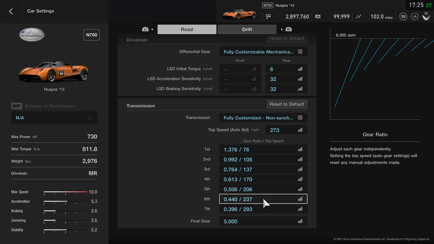
Task: Click the 17:25 clock display
Action: point(416,5)
